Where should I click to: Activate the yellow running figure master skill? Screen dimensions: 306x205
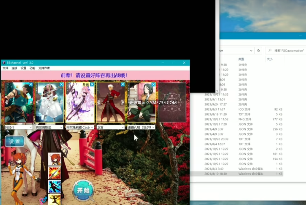coord(55,200)
